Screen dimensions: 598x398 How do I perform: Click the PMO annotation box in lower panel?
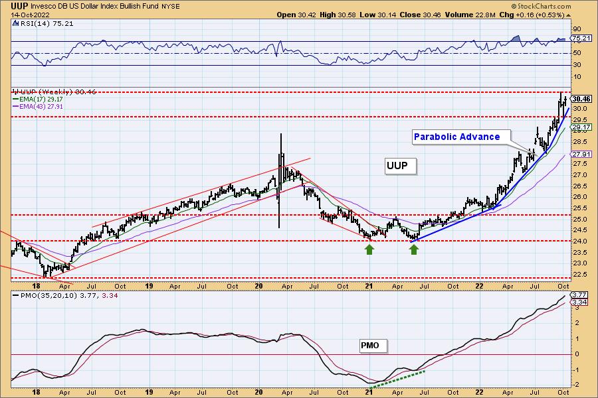tap(373, 346)
